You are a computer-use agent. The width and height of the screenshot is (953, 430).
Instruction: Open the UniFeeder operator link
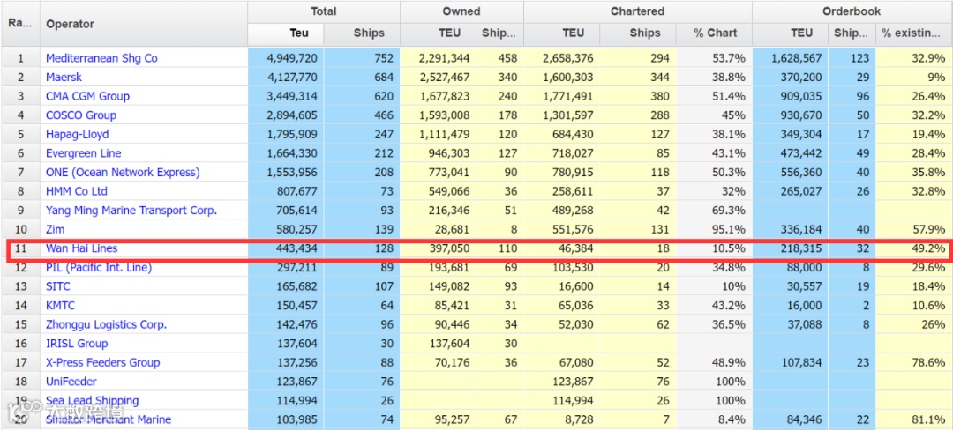(x=71, y=382)
